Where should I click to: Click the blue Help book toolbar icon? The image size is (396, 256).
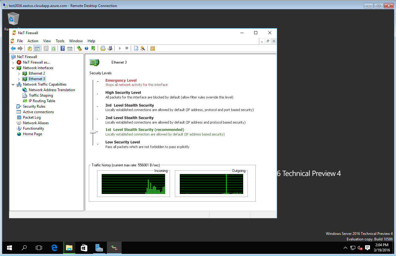(62, 48)
